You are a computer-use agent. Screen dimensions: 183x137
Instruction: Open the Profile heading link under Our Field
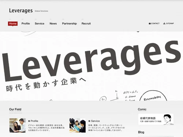(x=34, y=121)
